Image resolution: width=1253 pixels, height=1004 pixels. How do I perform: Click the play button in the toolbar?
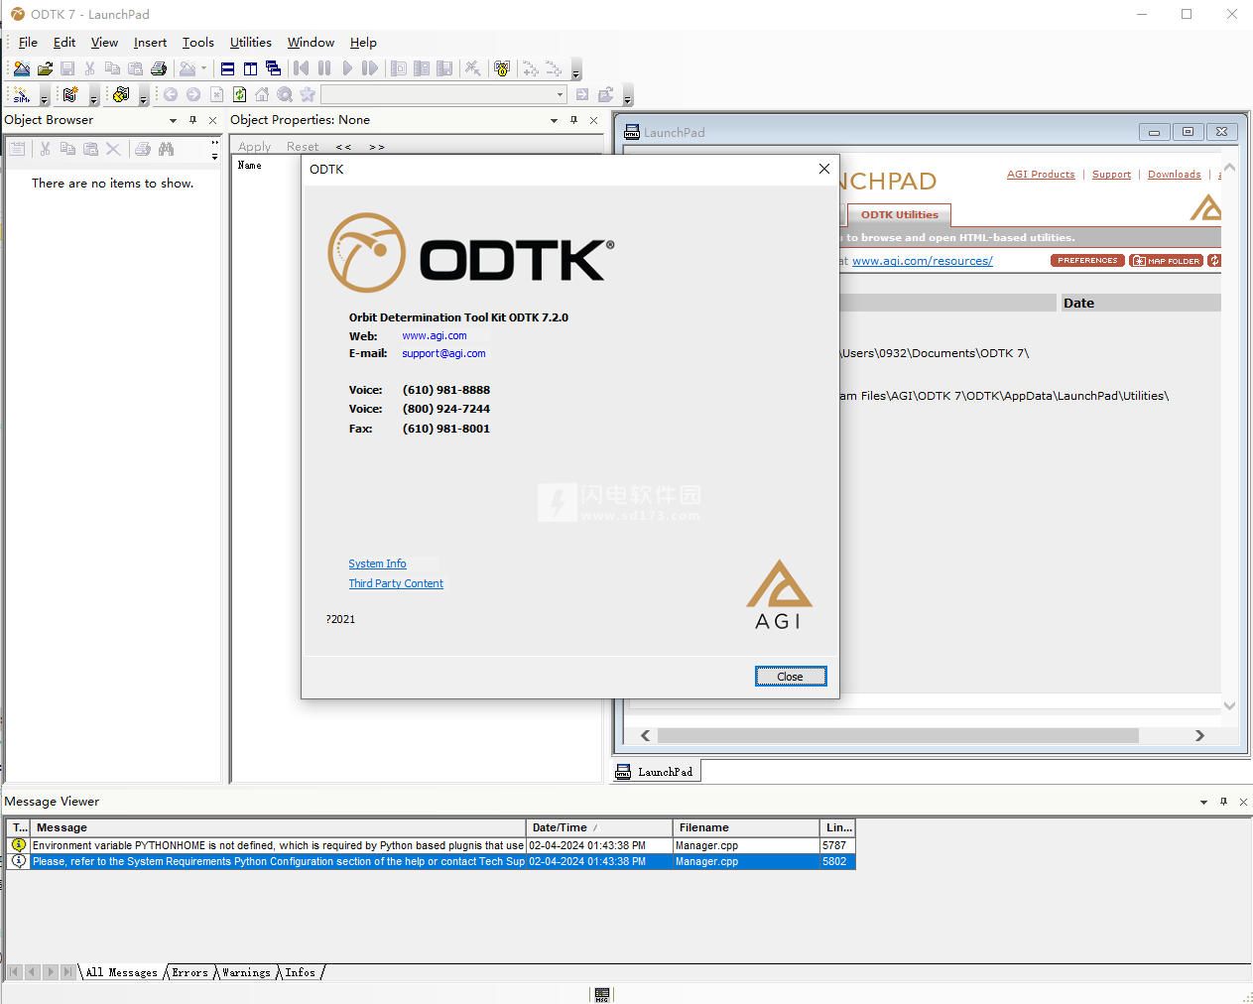[347, 68]
